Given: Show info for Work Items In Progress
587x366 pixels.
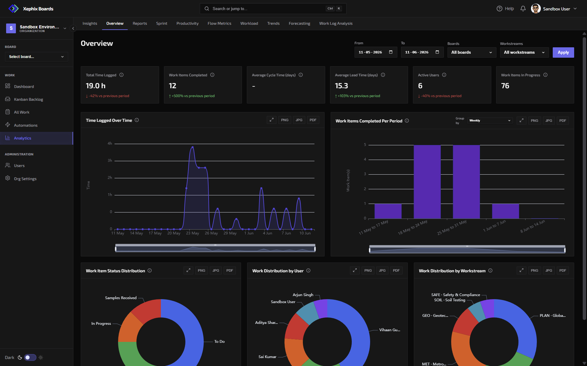Looking at the screenshot, I should pyautogui.click(x=545, y=75).
